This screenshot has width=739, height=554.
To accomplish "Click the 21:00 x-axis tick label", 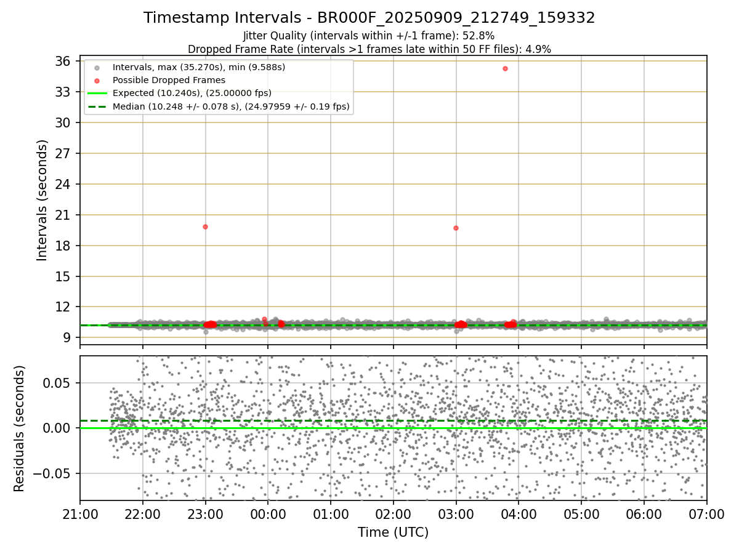I will tap(80, 514).
